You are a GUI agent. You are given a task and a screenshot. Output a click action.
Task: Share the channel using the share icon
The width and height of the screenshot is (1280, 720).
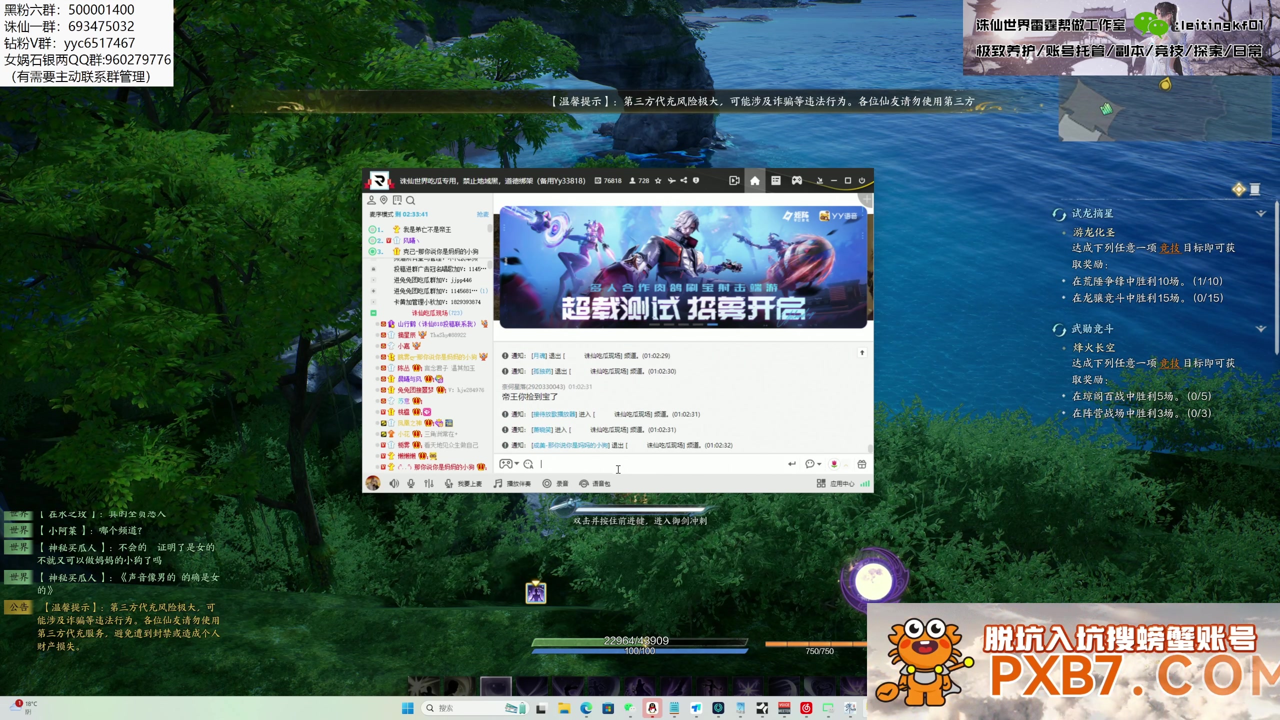(683, 180)
